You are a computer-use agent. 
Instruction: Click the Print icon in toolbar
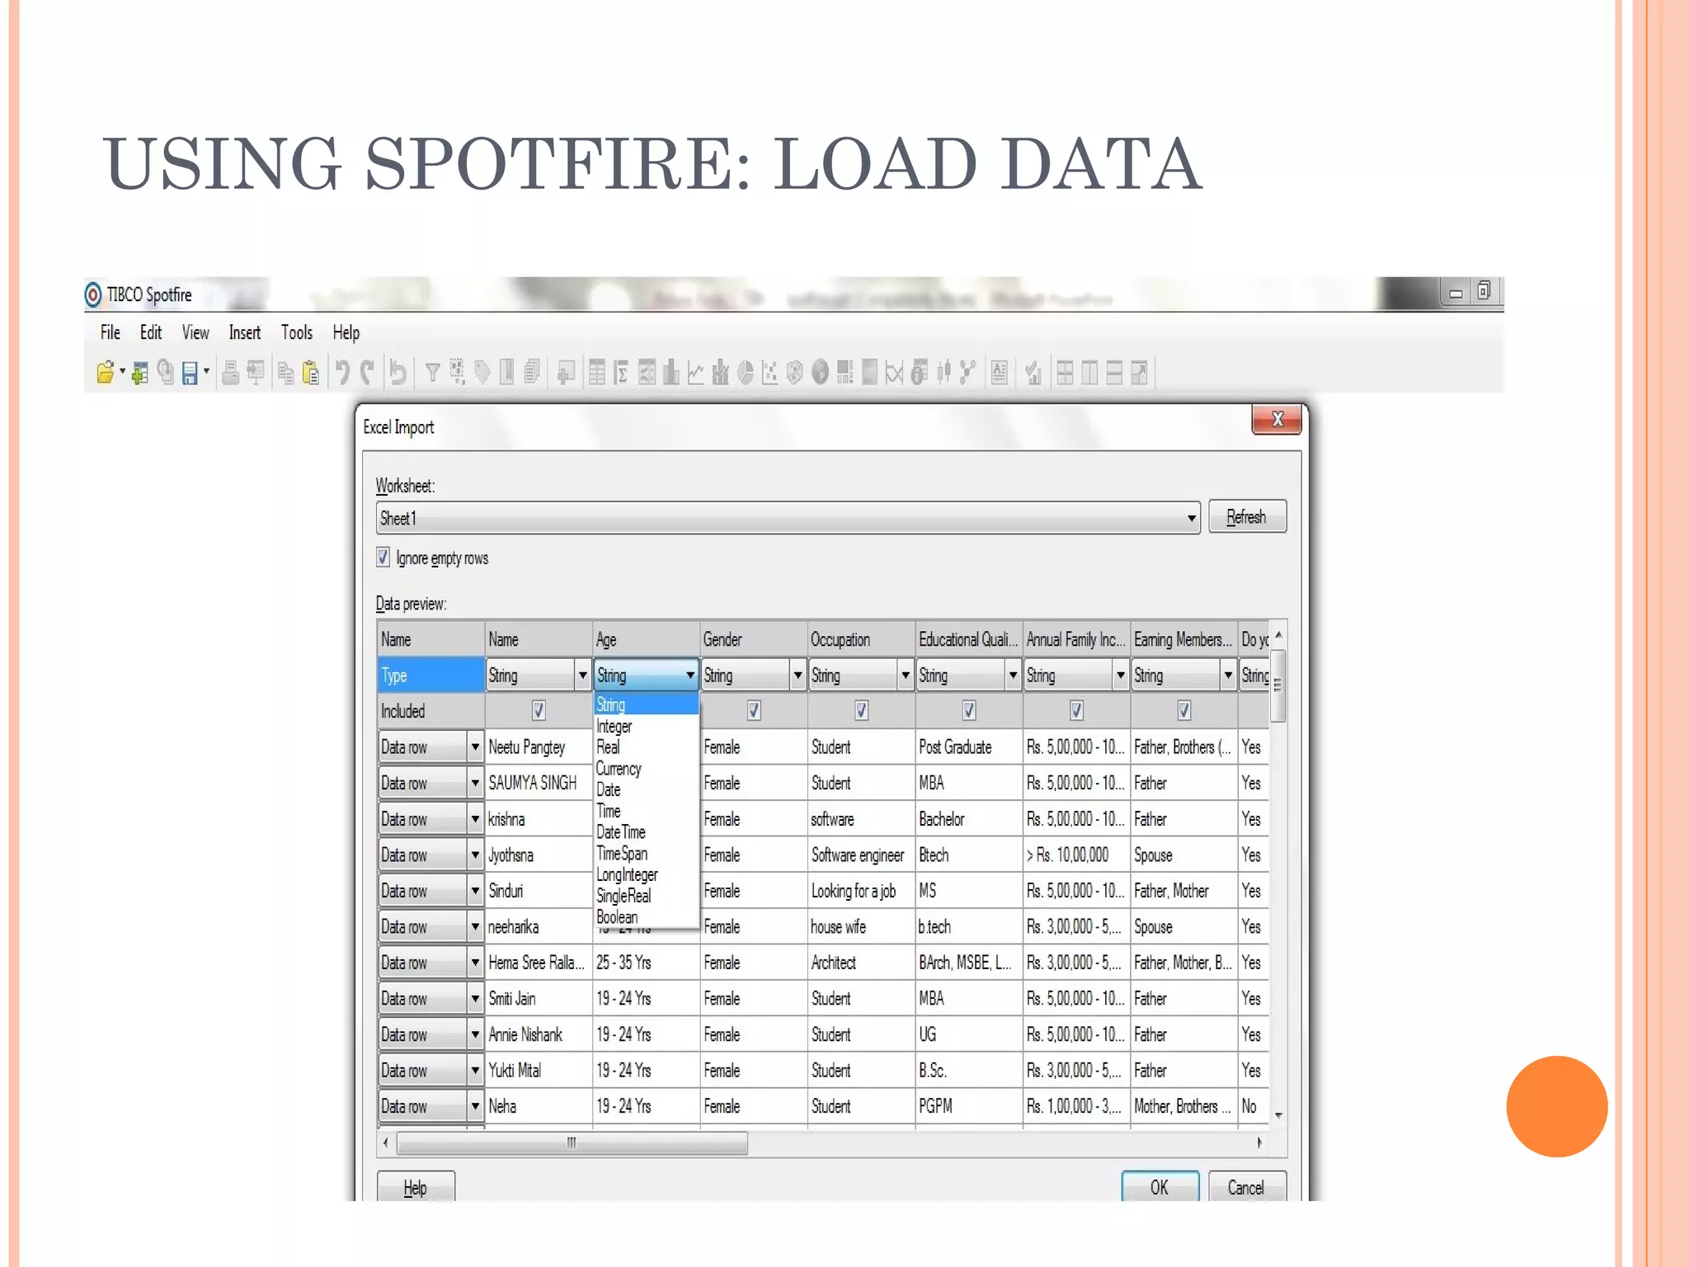pos(231,374)
